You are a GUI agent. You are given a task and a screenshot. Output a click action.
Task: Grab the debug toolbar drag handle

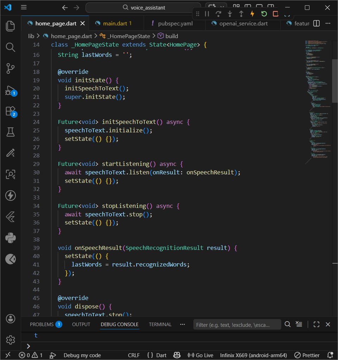198,14
